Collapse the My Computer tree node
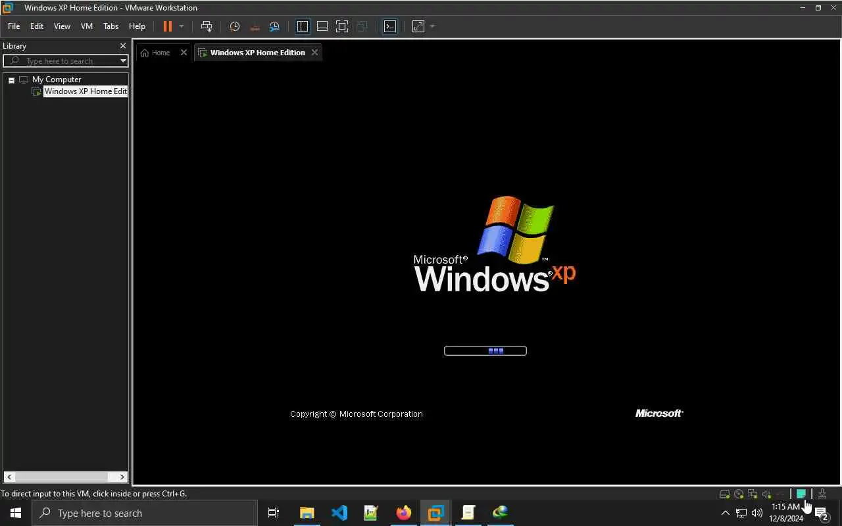 (11, 80)
